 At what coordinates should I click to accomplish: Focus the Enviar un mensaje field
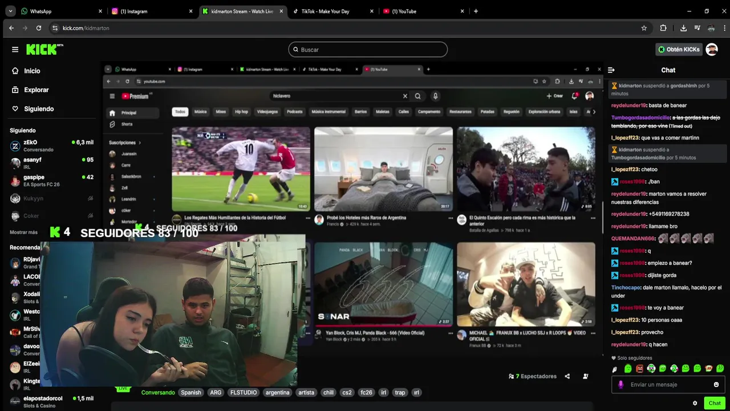click(x=668, y=385)
